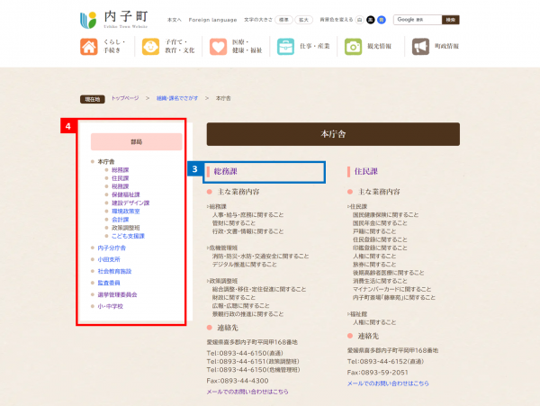540x406 pixels.
Task: Open くらし・手続き menu label
Action: (x=114, y=46)
